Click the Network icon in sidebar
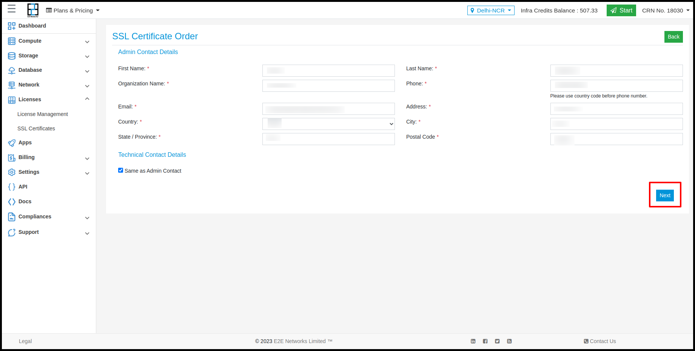 pyautogui.click(x=12, y=85)
